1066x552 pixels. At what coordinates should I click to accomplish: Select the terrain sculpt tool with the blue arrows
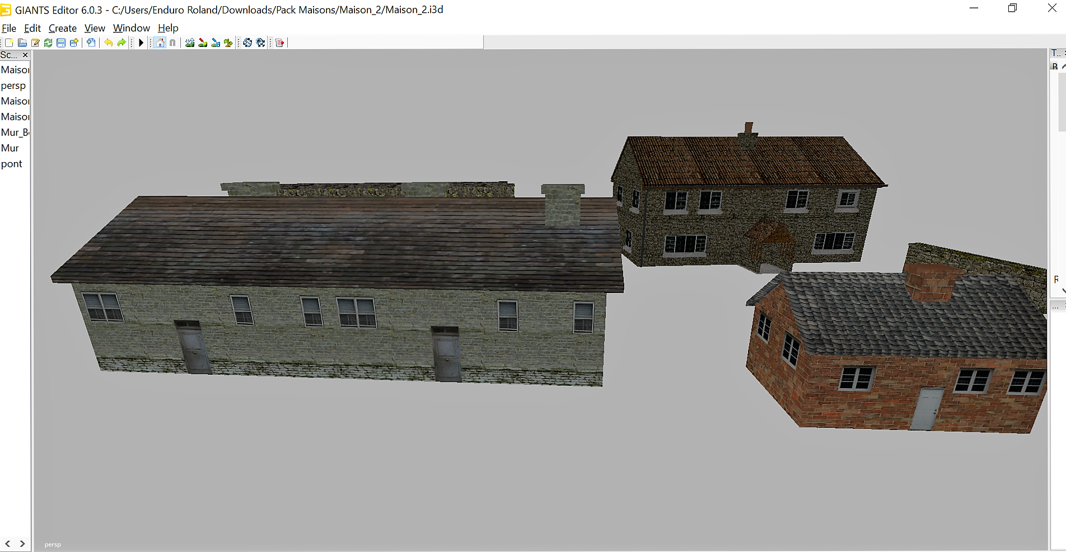click(190, 43)
